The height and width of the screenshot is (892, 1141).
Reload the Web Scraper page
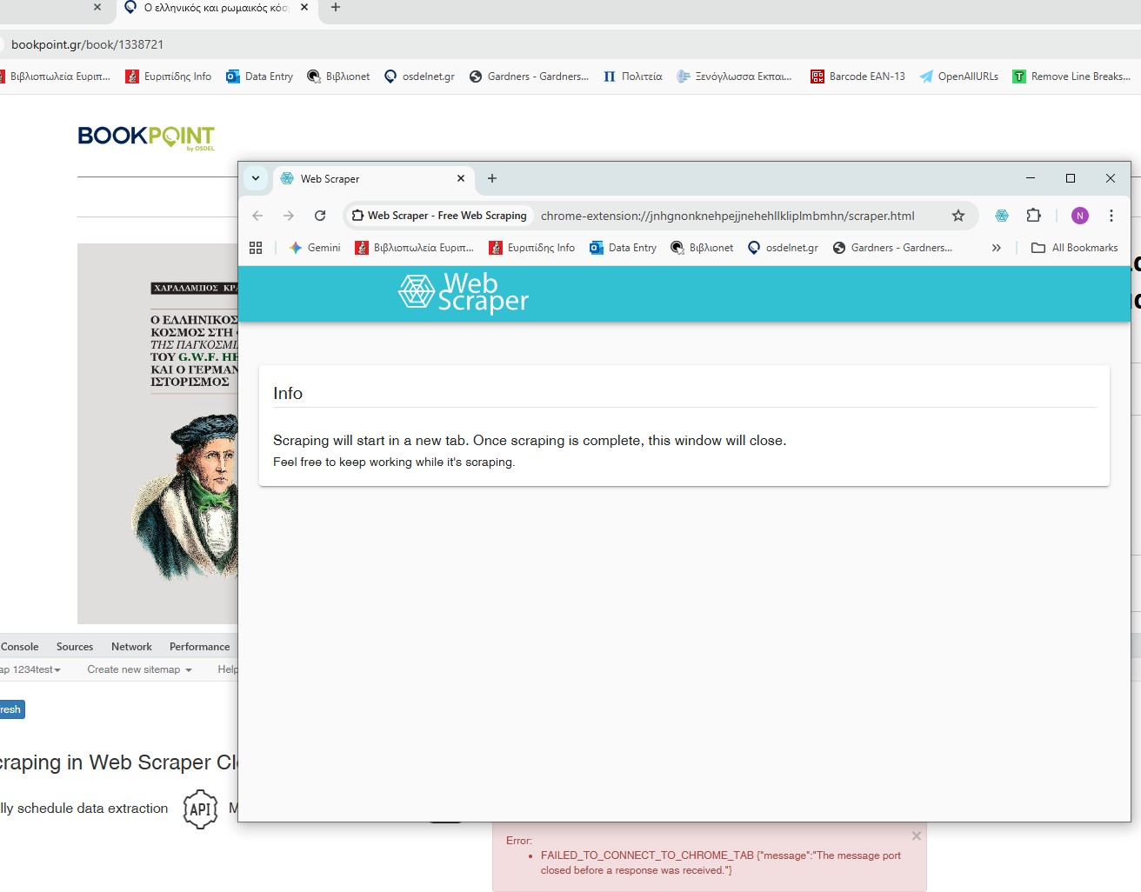tap(320, 216)
